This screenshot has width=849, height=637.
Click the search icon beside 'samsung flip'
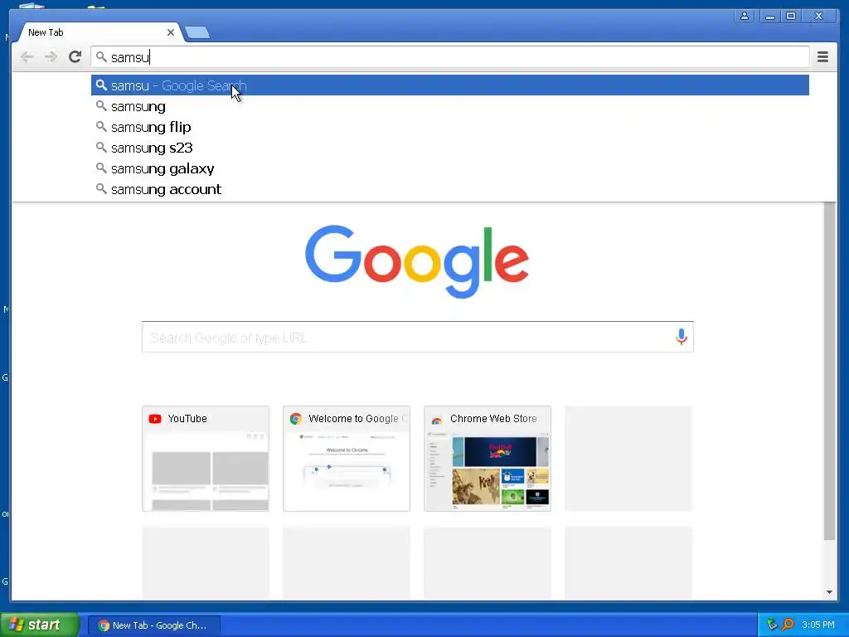coord(101,126)
